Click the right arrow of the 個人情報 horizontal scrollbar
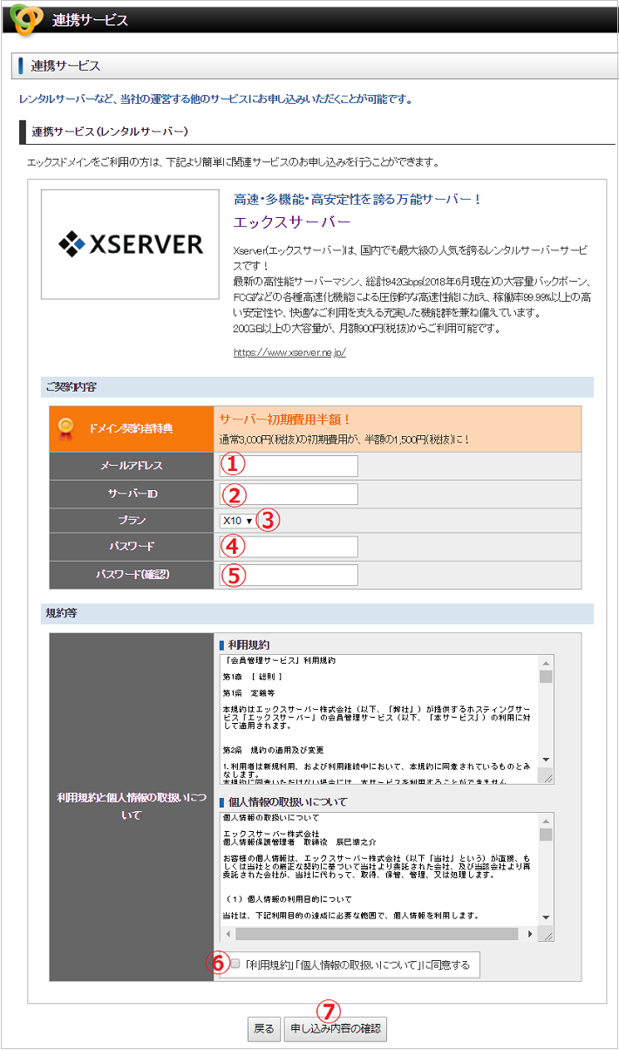 (531, 934)
